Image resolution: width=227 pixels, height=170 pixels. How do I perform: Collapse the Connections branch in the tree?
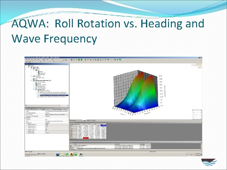31,76
